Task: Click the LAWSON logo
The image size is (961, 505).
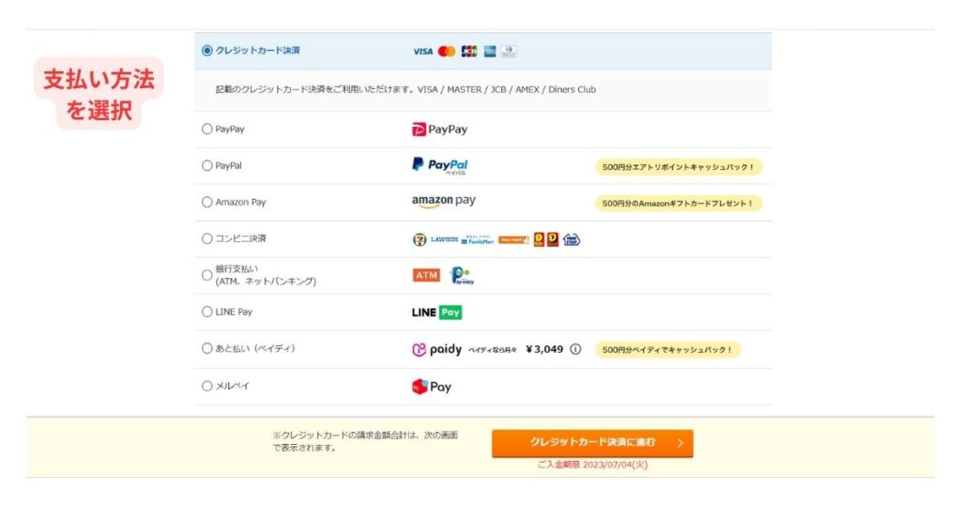Action: pos(444,239)
